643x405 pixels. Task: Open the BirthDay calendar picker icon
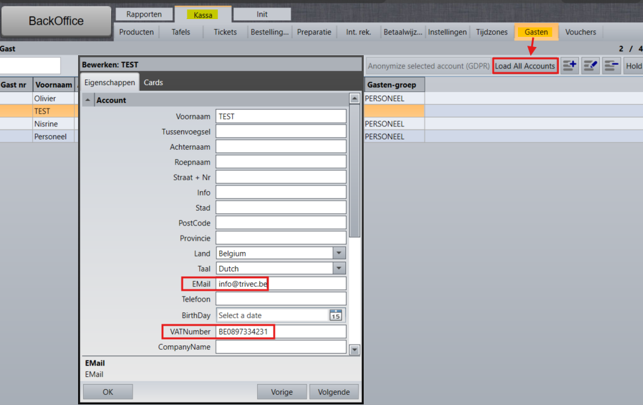coord(335,315)
